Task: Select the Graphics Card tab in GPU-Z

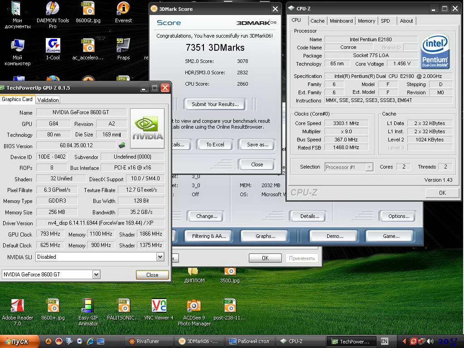Action: 17,99
